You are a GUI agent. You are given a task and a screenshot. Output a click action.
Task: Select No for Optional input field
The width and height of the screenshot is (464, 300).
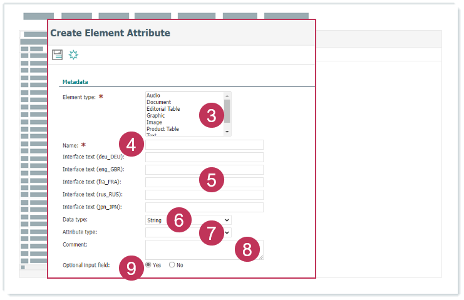[x=172, y=265]
